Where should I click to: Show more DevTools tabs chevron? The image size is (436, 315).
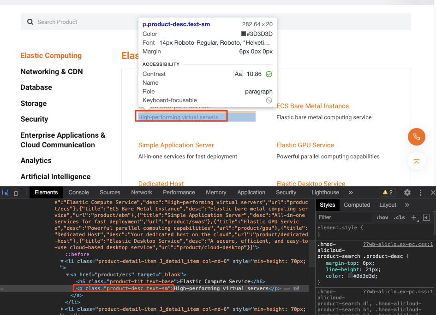351,192
